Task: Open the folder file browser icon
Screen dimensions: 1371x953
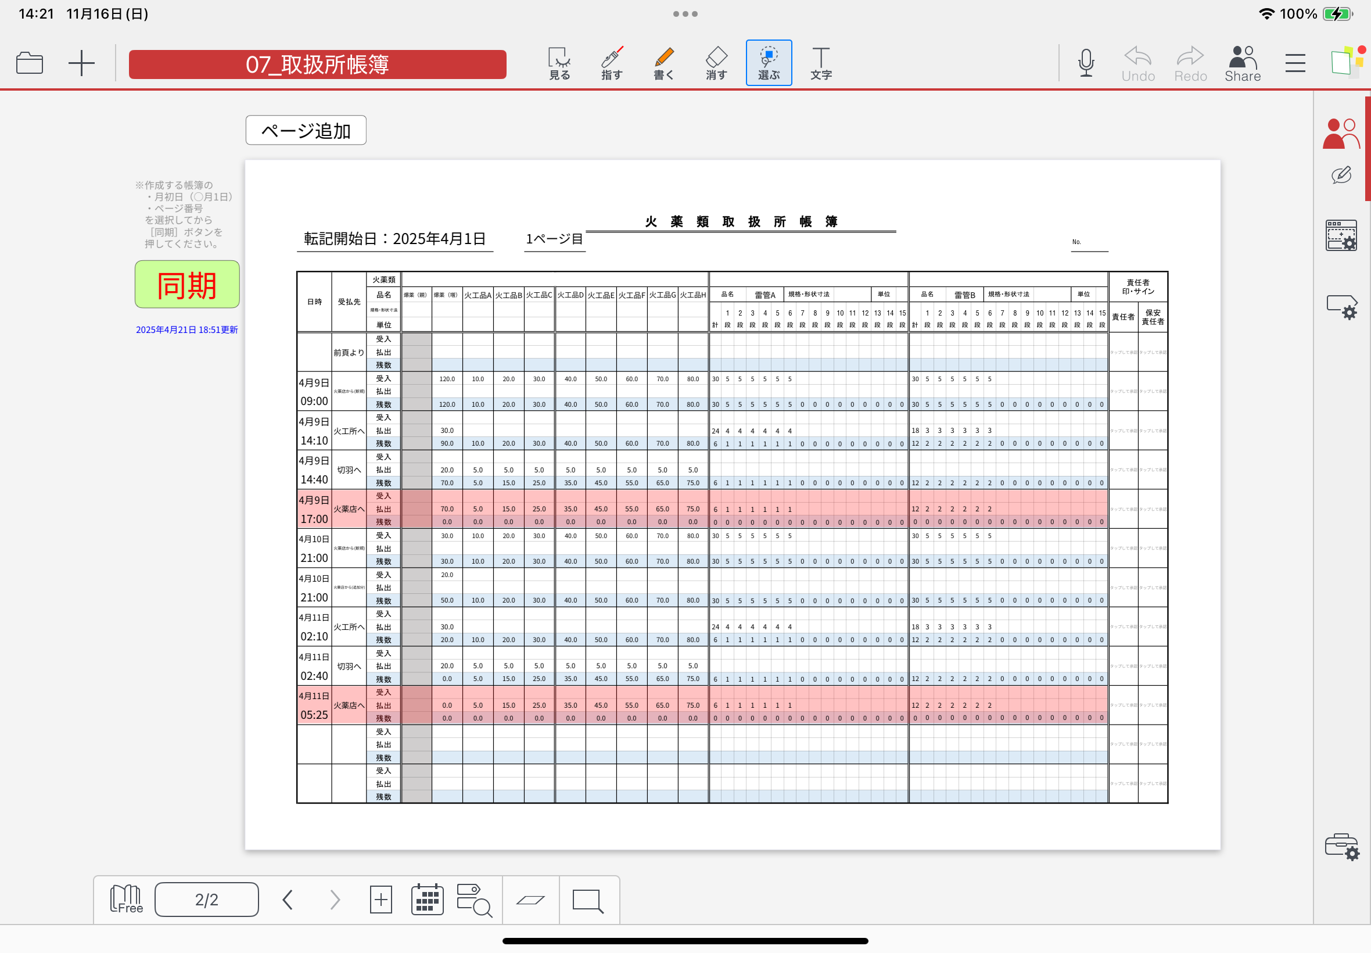Action: click(29, 63)
